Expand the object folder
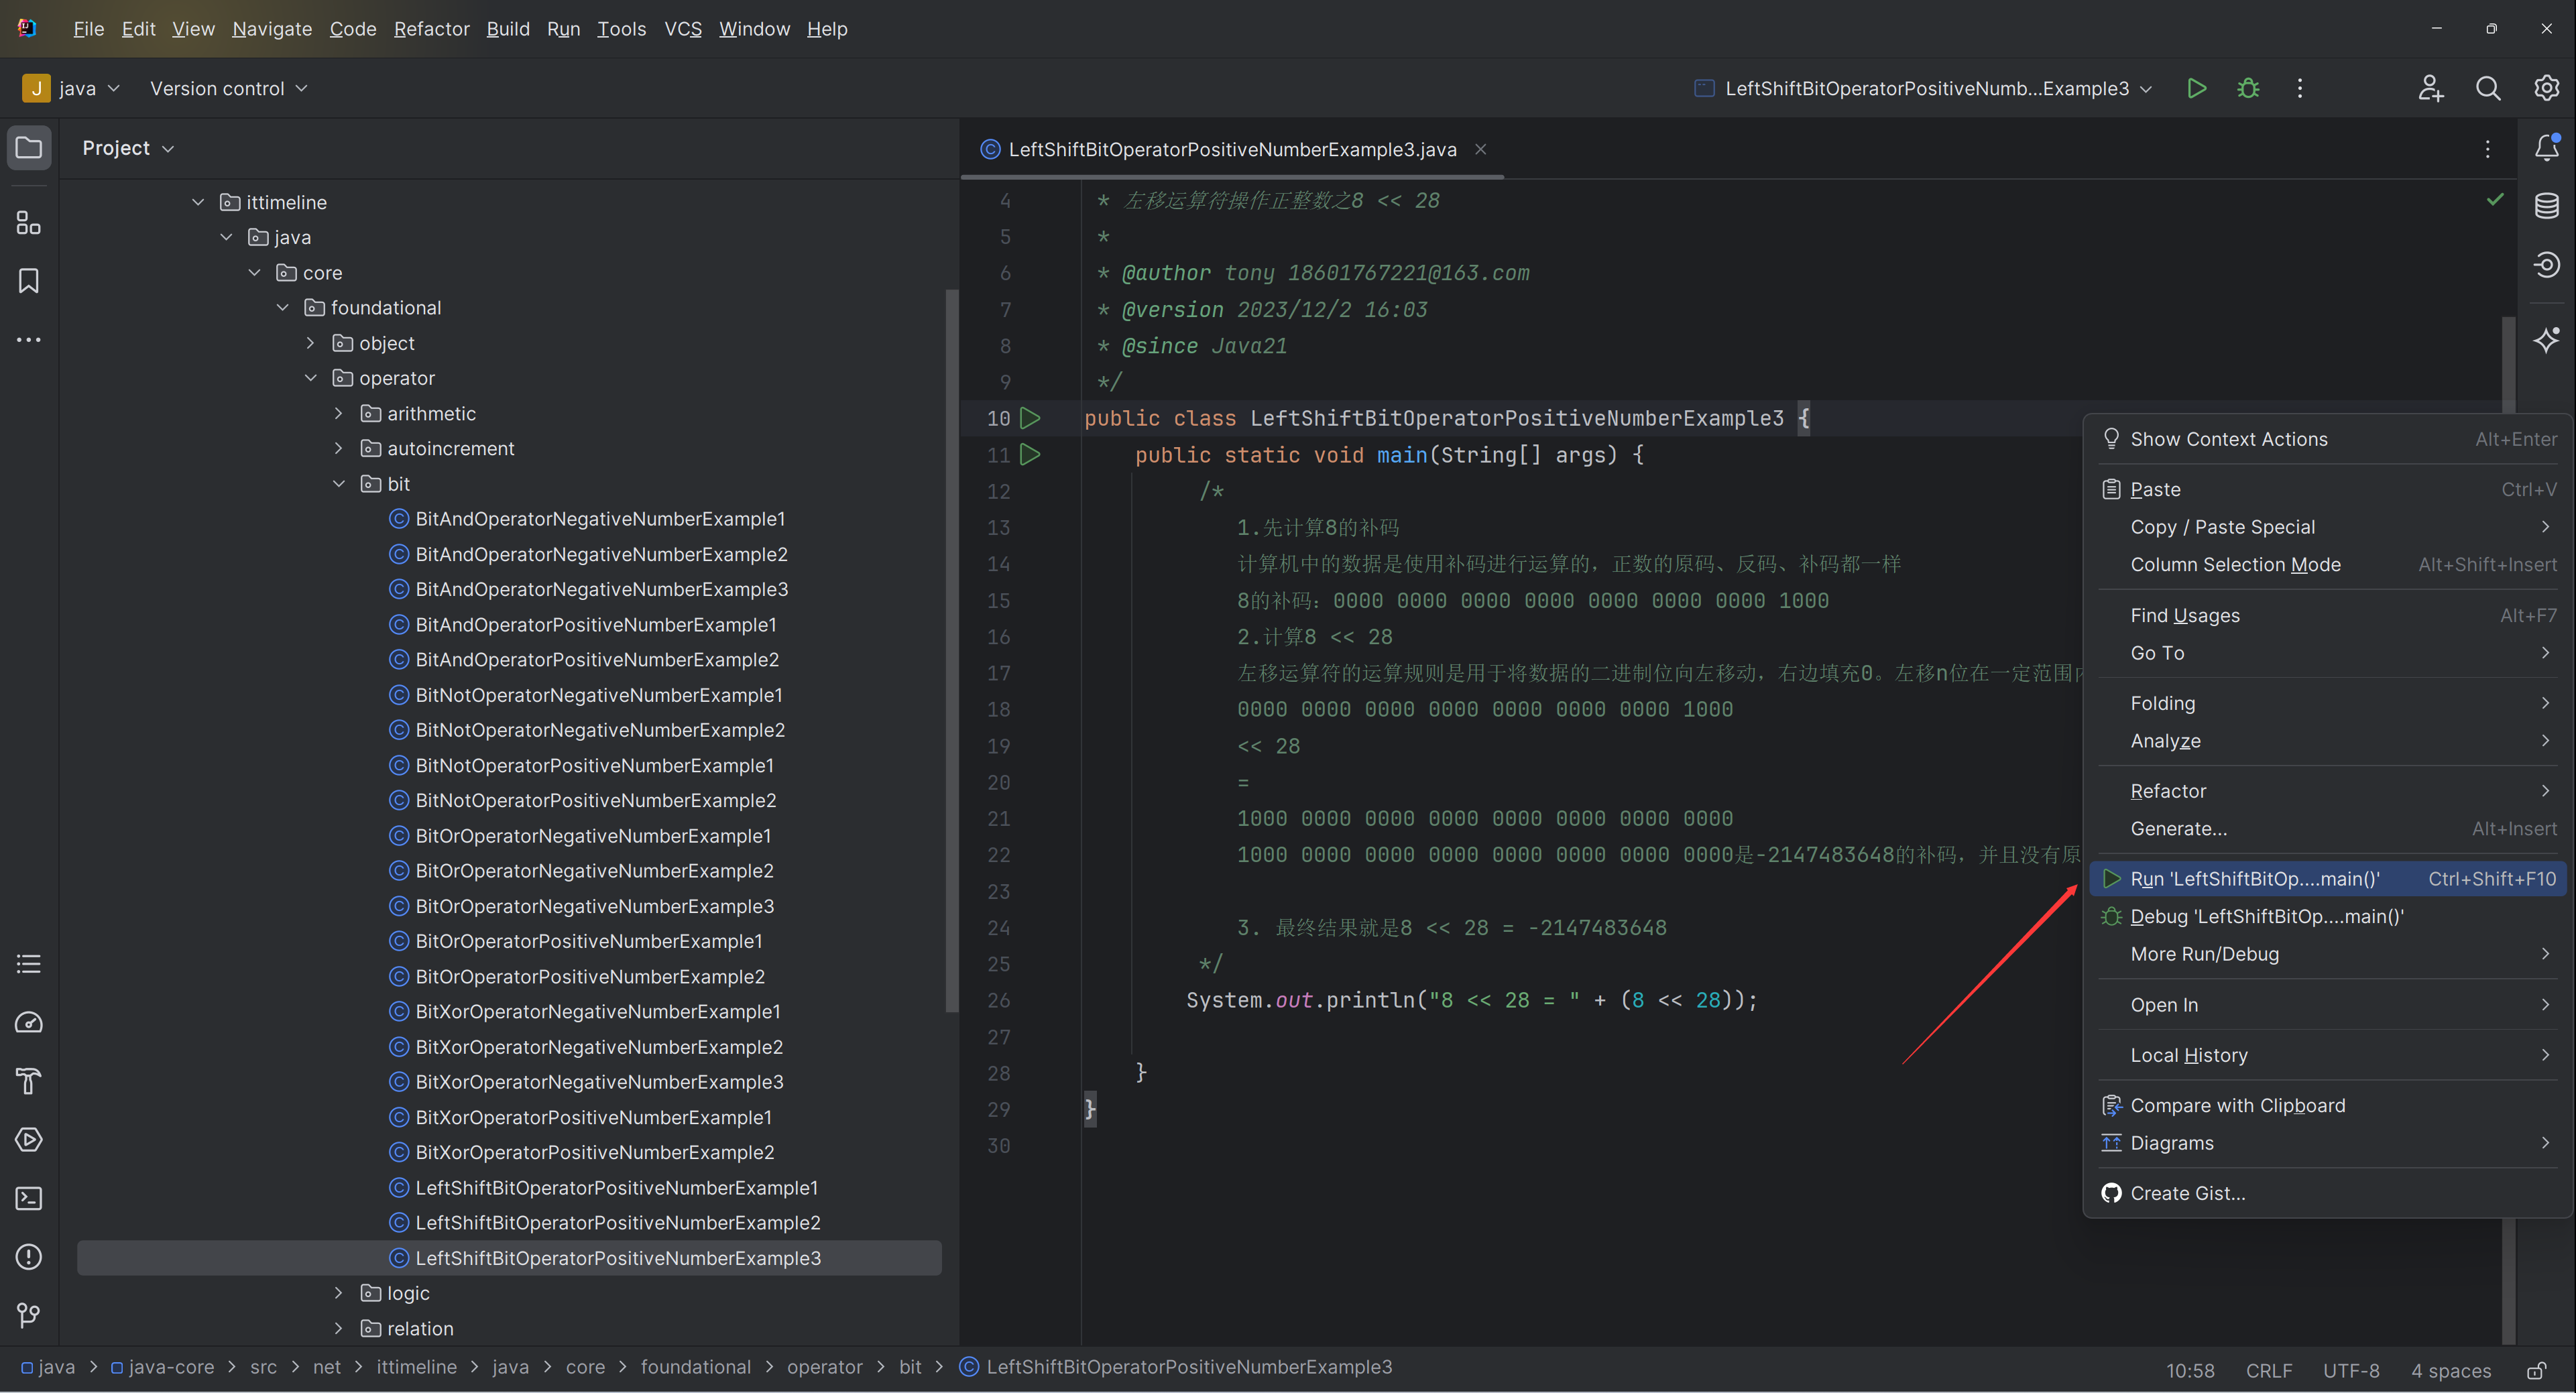Image resolution: width=2576 pixels, height=1393 pixels. [x=310, y=343]
